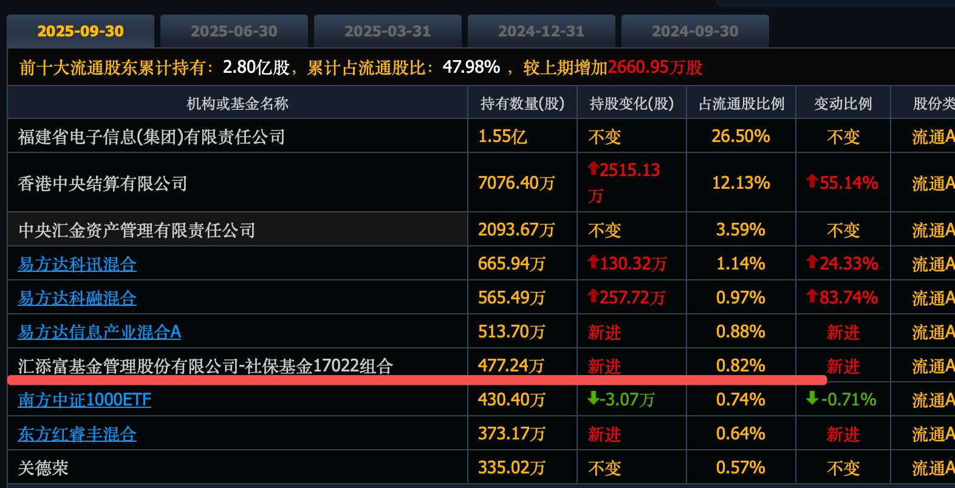Click the 2515.13万 share change value
Screen dimensions: 955x488
point(624,183)
